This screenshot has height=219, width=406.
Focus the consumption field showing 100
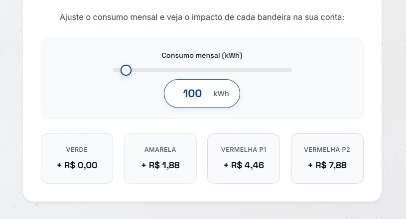tap(192, 94)
